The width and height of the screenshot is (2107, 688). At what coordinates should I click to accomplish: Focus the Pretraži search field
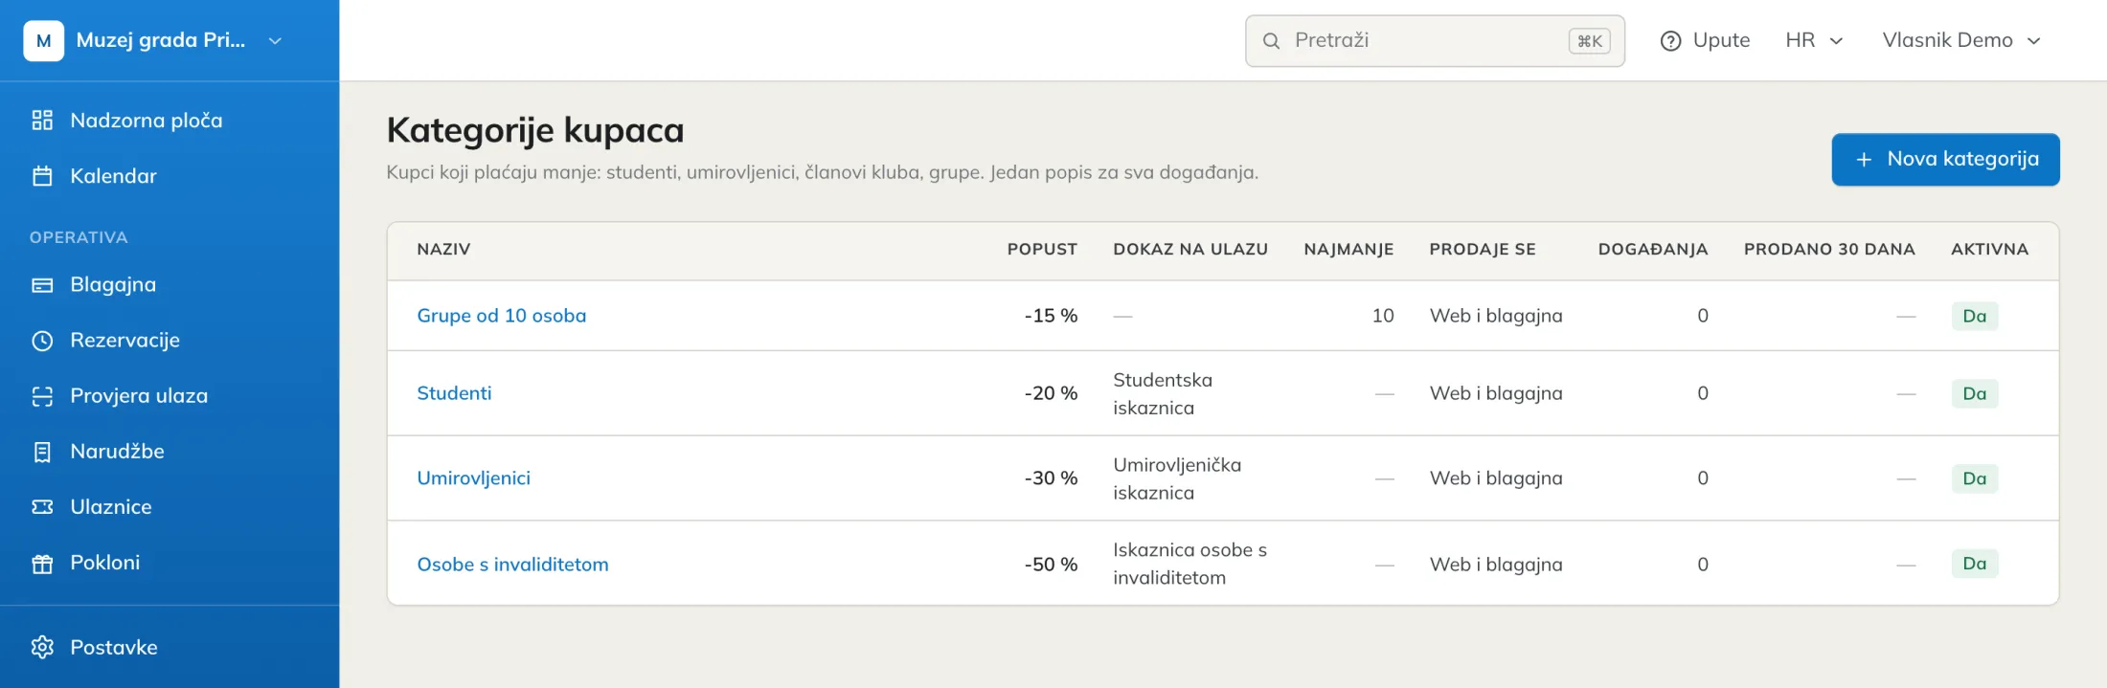1435,41
